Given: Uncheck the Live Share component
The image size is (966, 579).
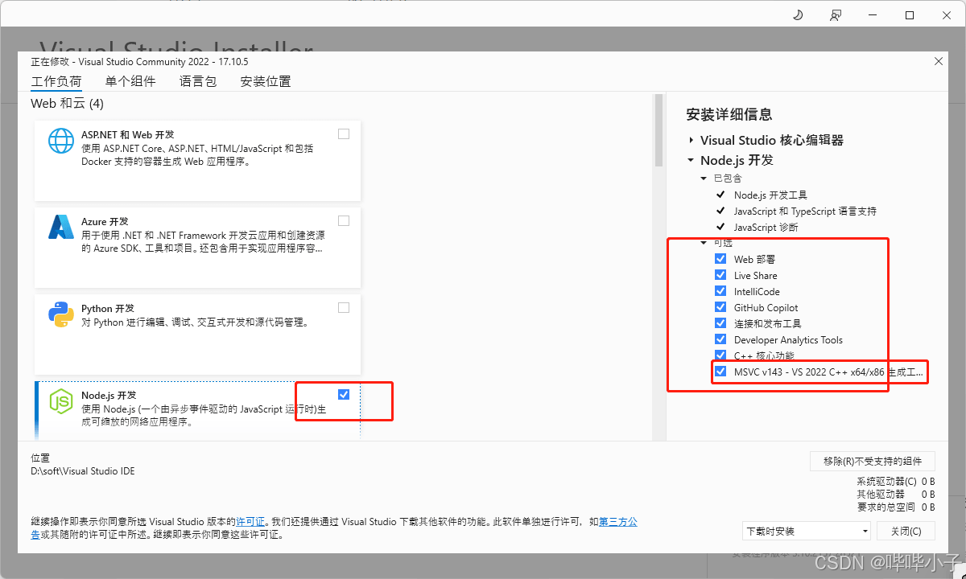Looking at the screenshot, I should tap(720, 275).
